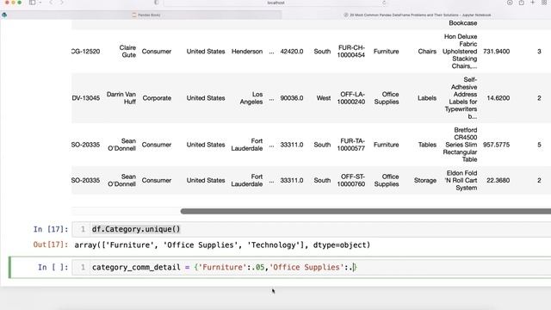551x310 pixels.
Task: Go forward with the forward arrow
Action: [x=61, y=3]
